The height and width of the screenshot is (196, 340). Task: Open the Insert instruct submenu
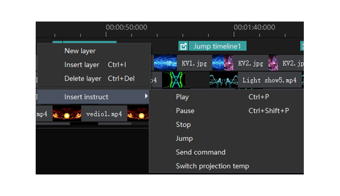coord(93,97)
